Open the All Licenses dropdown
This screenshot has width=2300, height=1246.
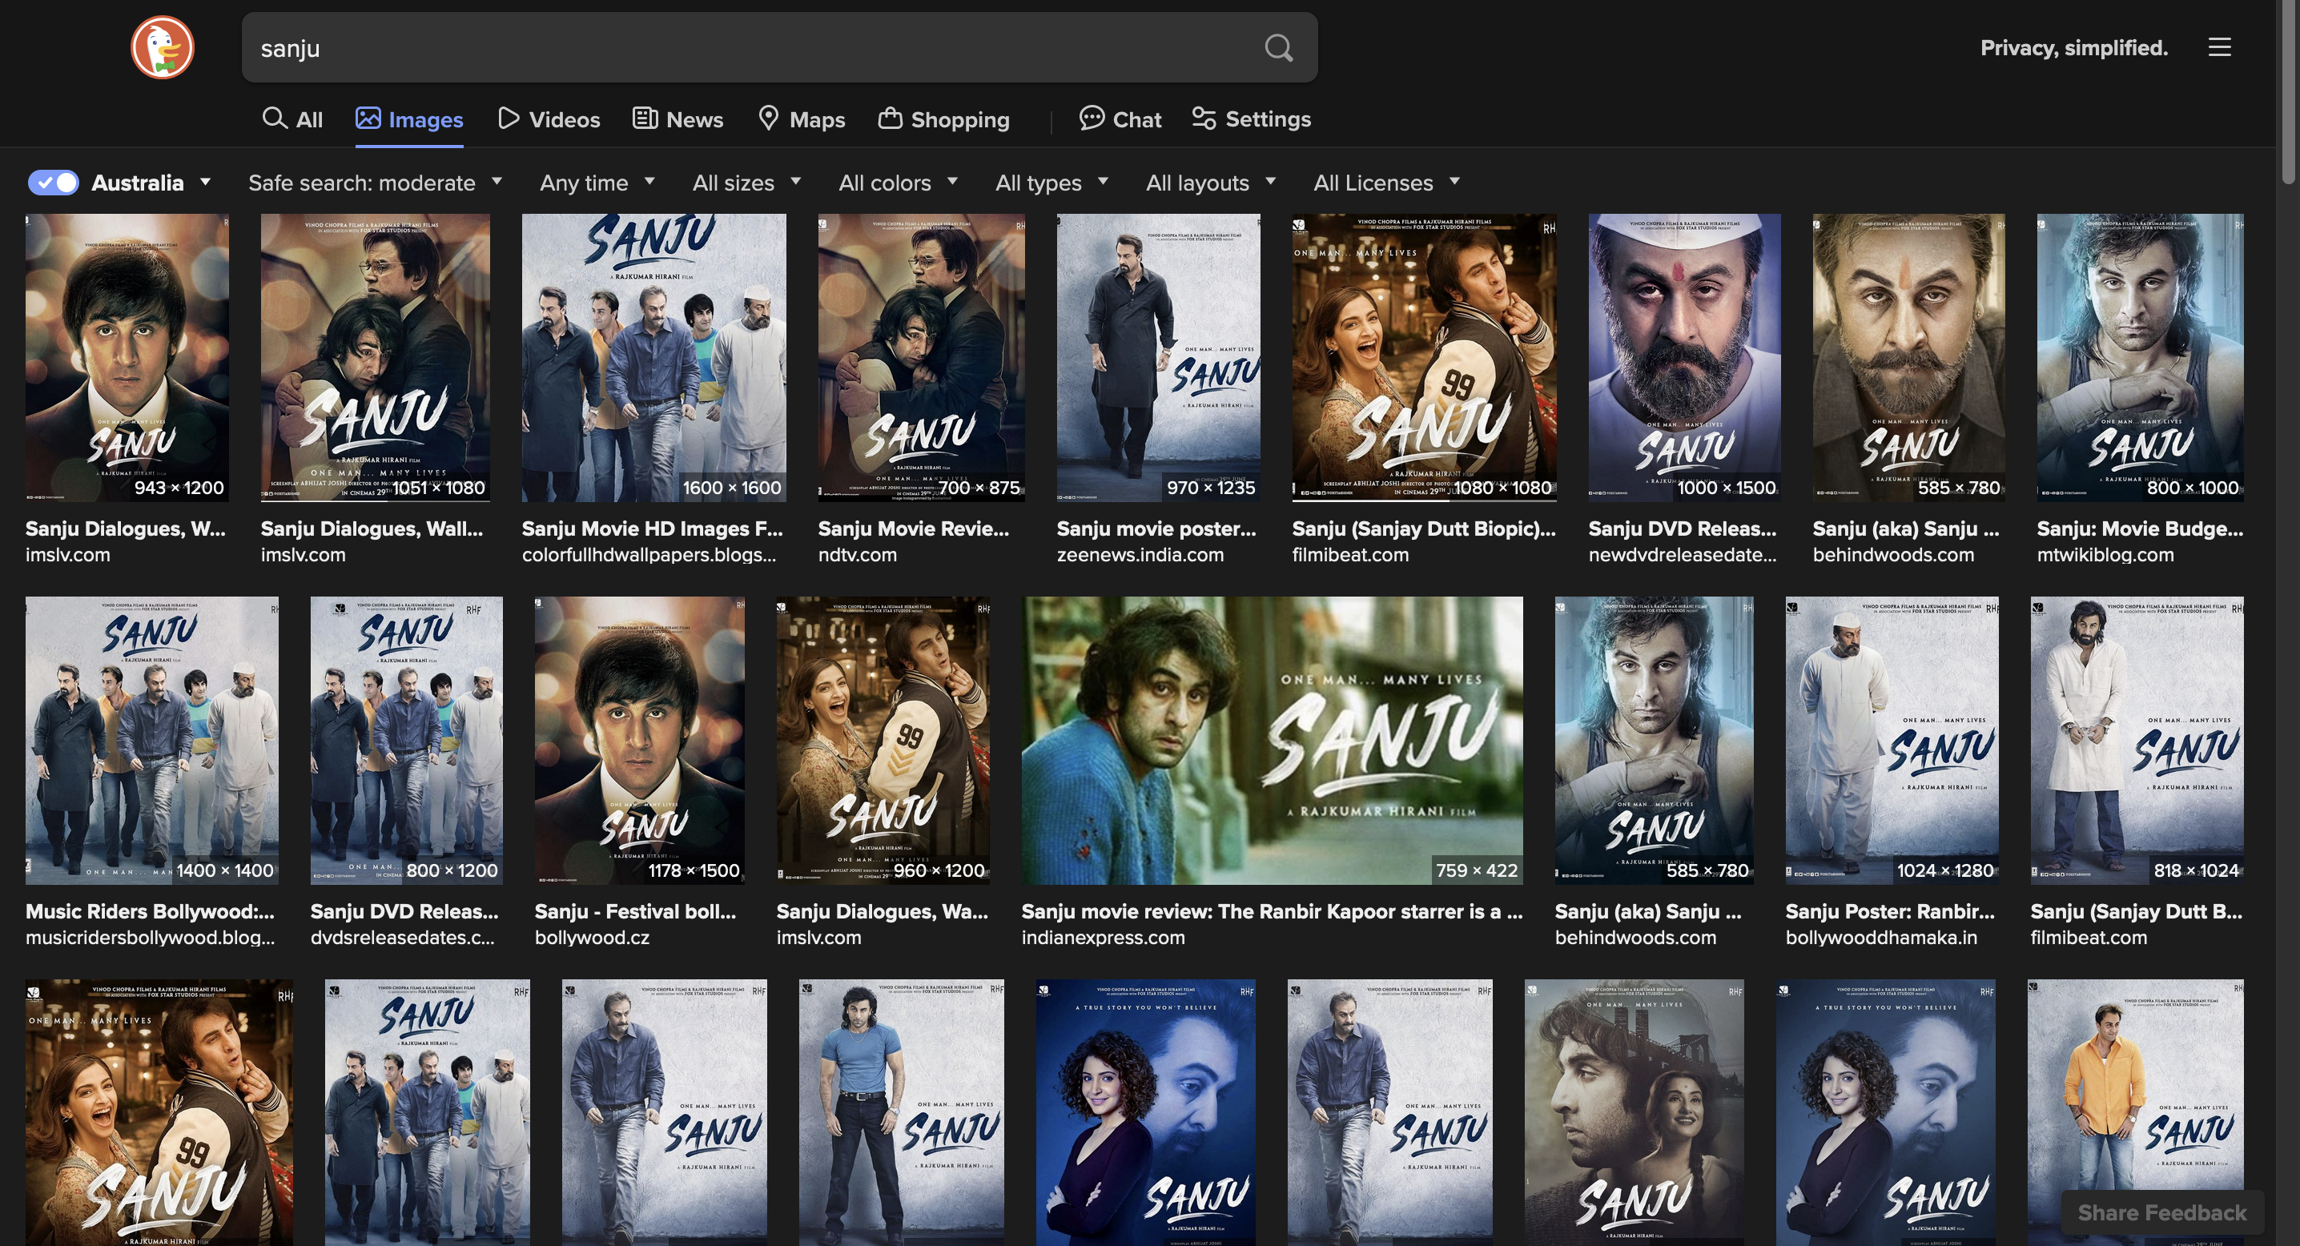pyautogui.click(x=1386, y=182)
